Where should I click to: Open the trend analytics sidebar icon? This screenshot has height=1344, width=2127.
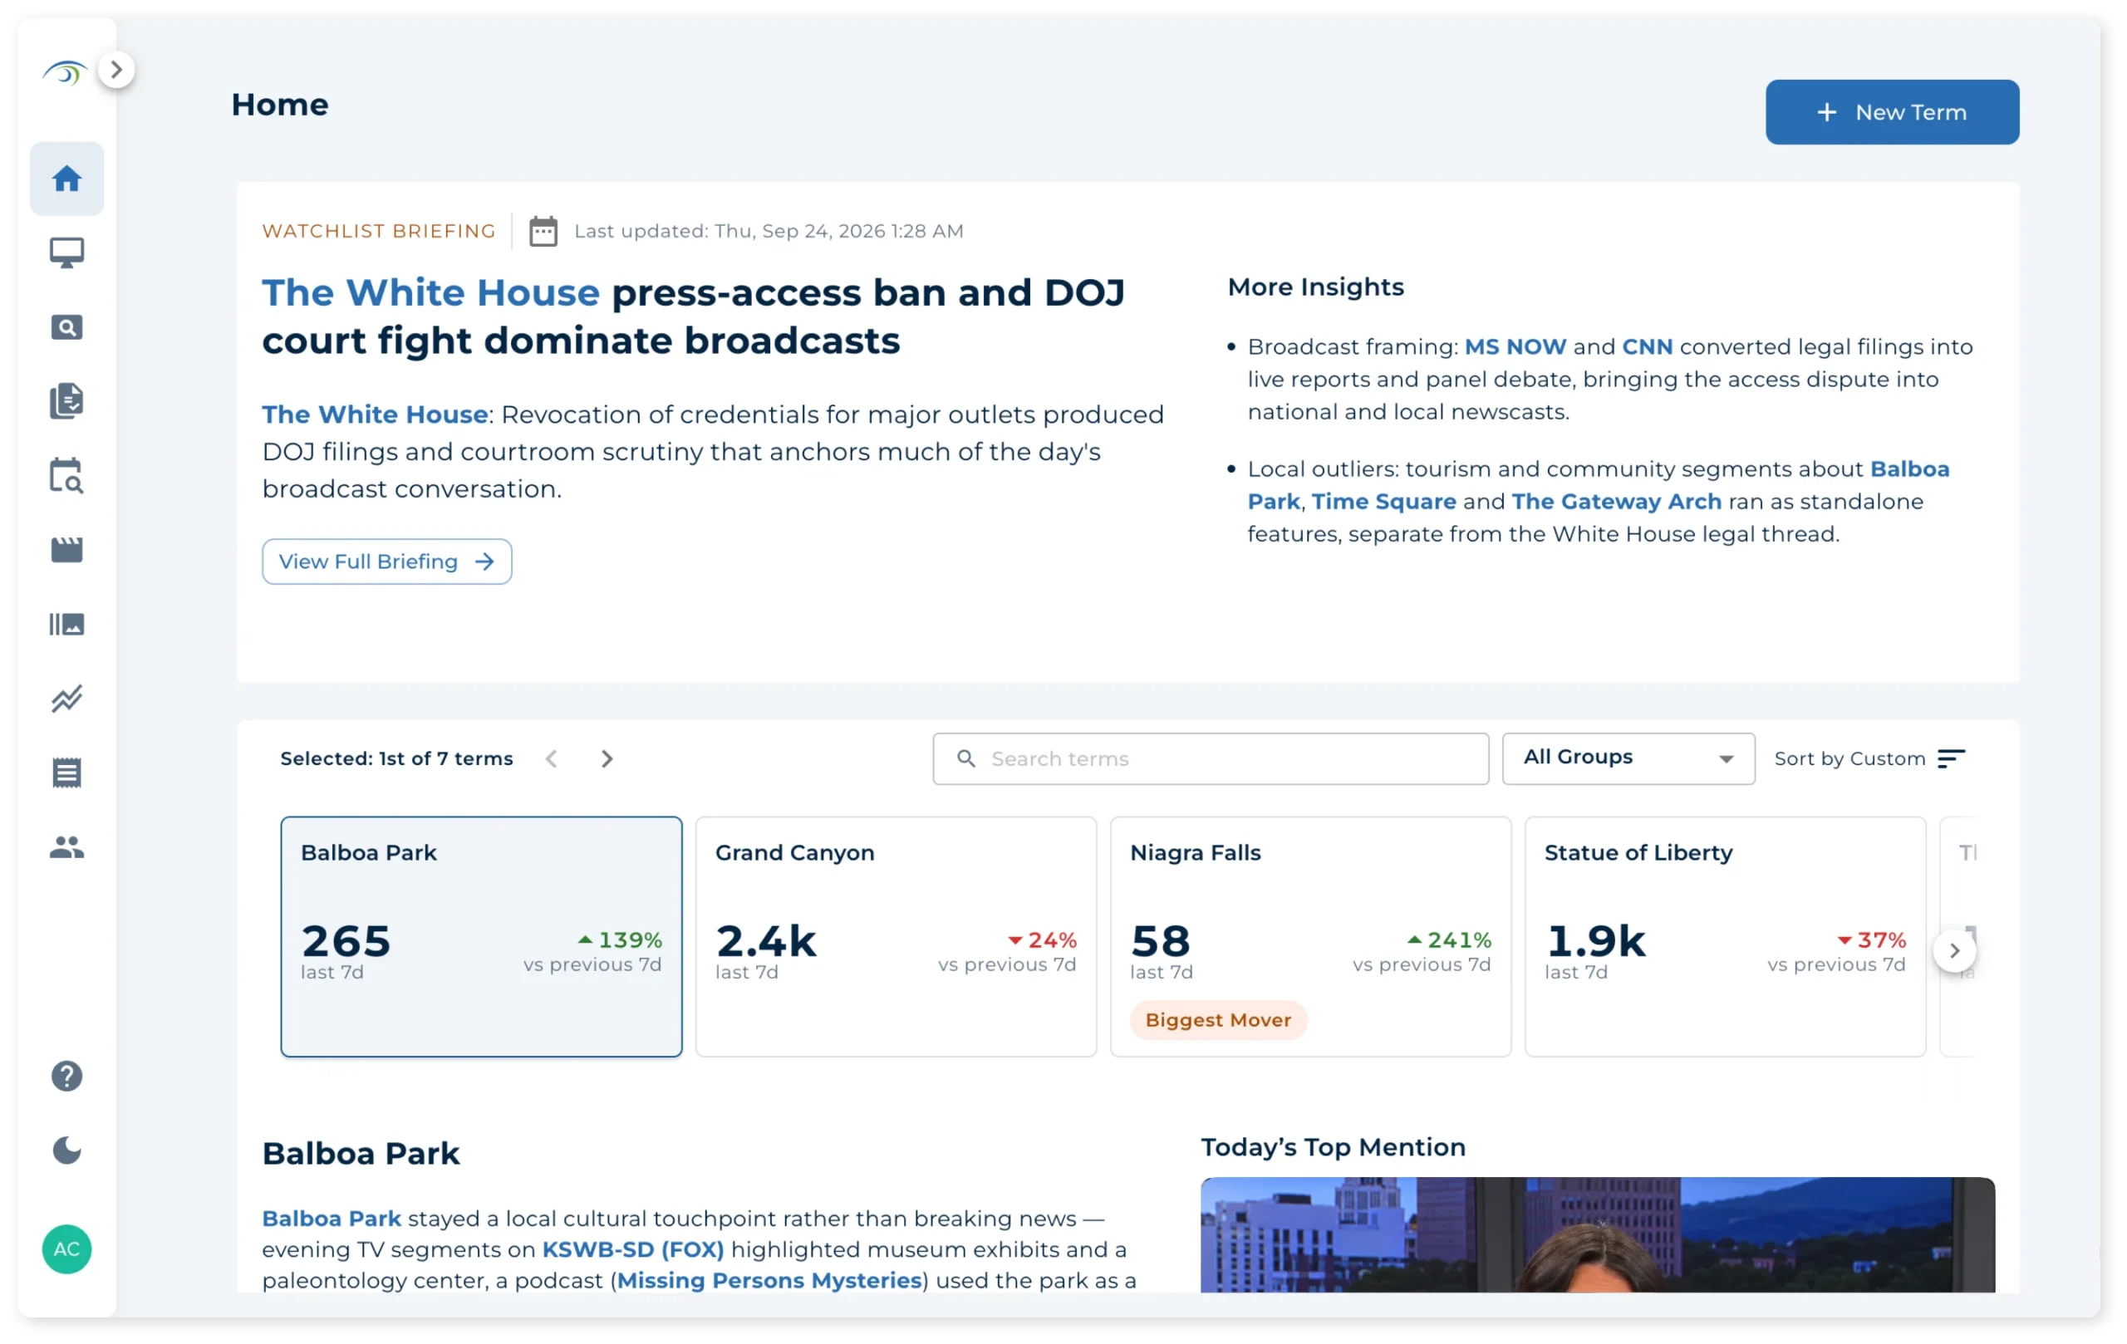click(66, 699)
